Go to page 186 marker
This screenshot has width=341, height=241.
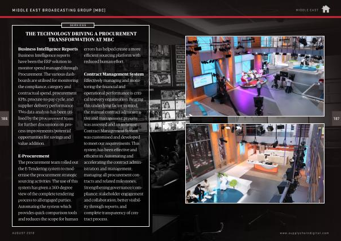tap(5, 118)
